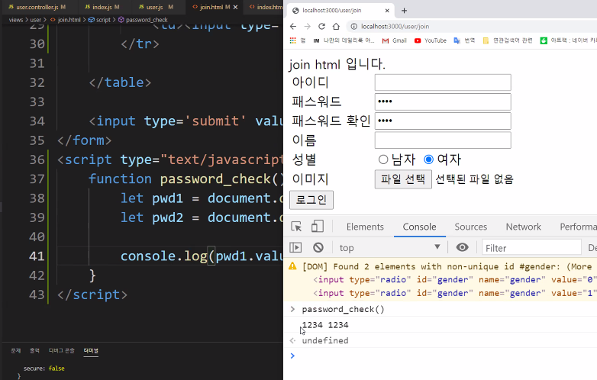Viewport: 597px width, 380px height.
Task: Click the first radio input element in warning
Action: tap(454, 279)
